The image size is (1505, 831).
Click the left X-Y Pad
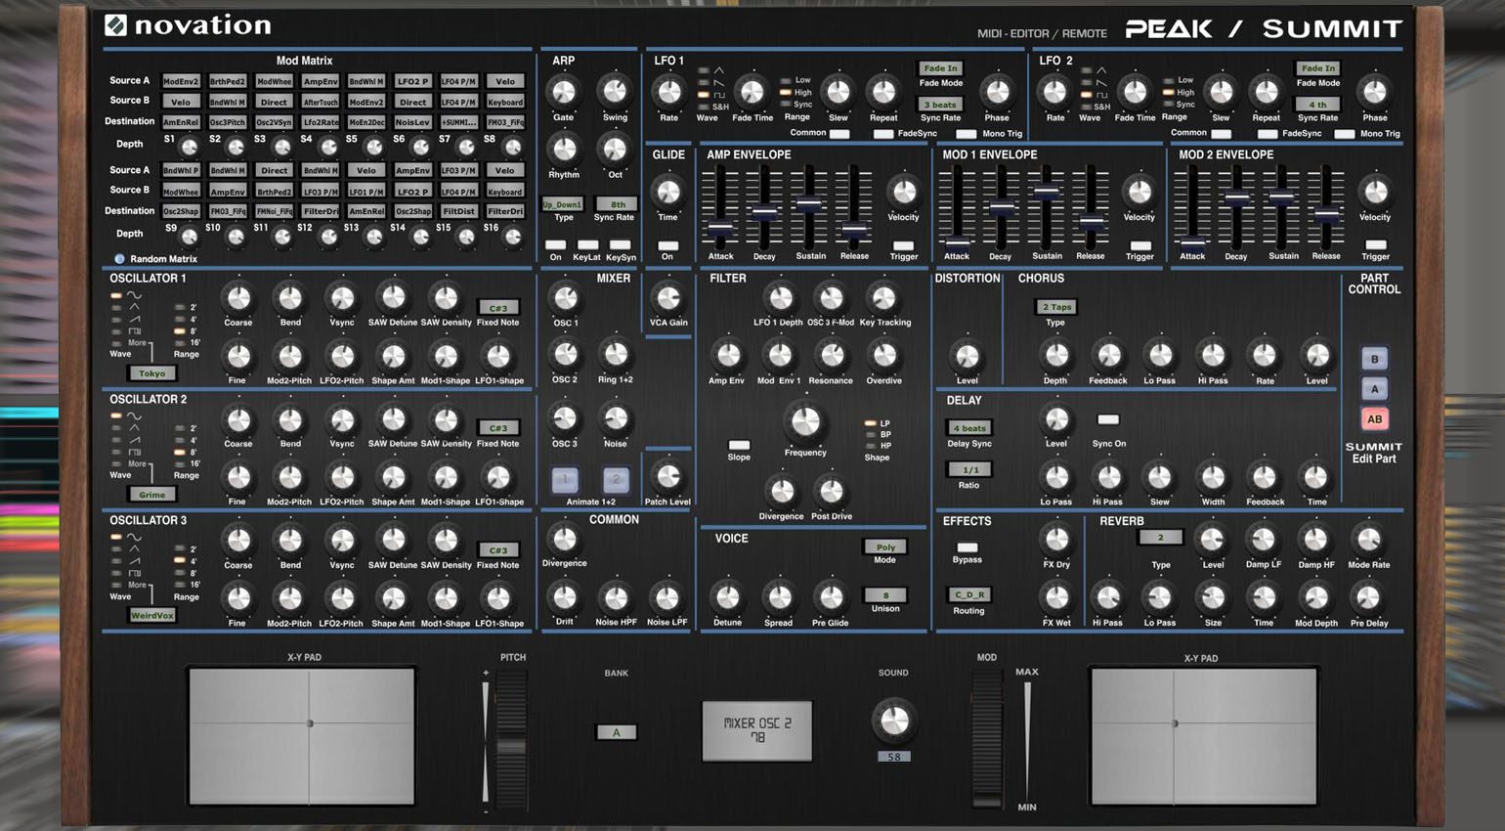(302, 735)
